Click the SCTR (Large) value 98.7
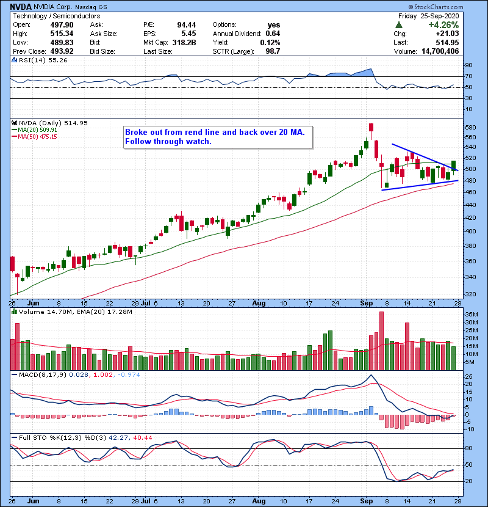Viewport: 488px width, 507px height. click(x=271, y=51)
